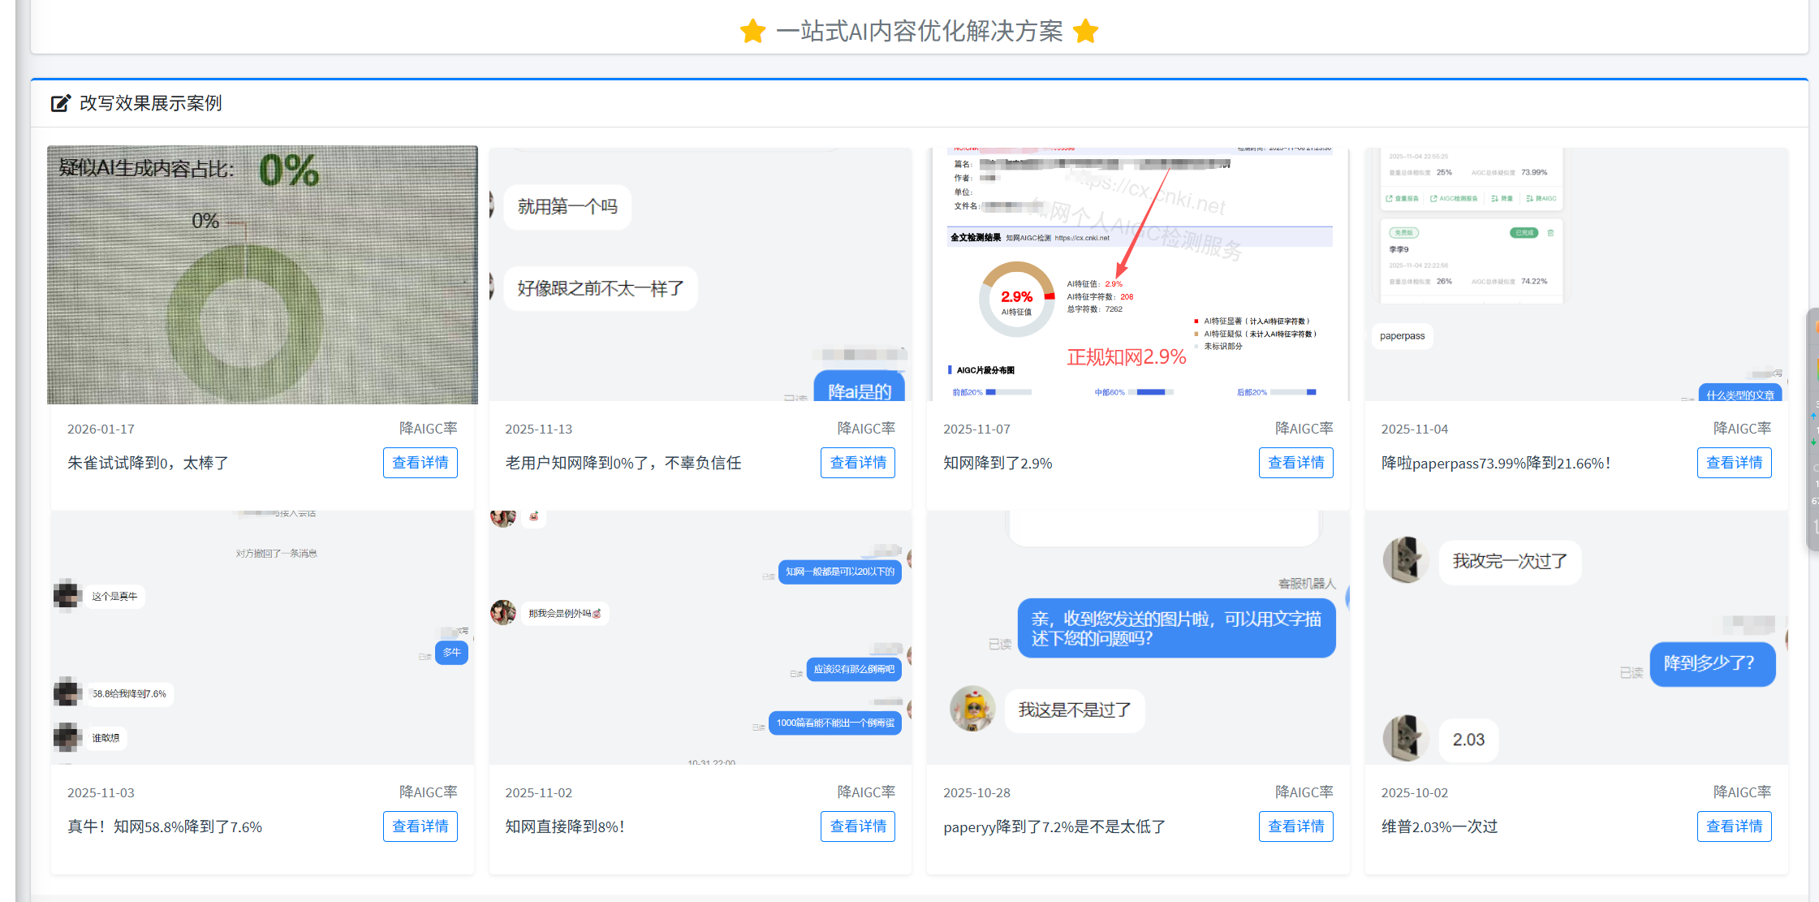Open 查重报告 via its external-link icon
The height and width of the screenshot is (902, 1819).
point(1390,198)
